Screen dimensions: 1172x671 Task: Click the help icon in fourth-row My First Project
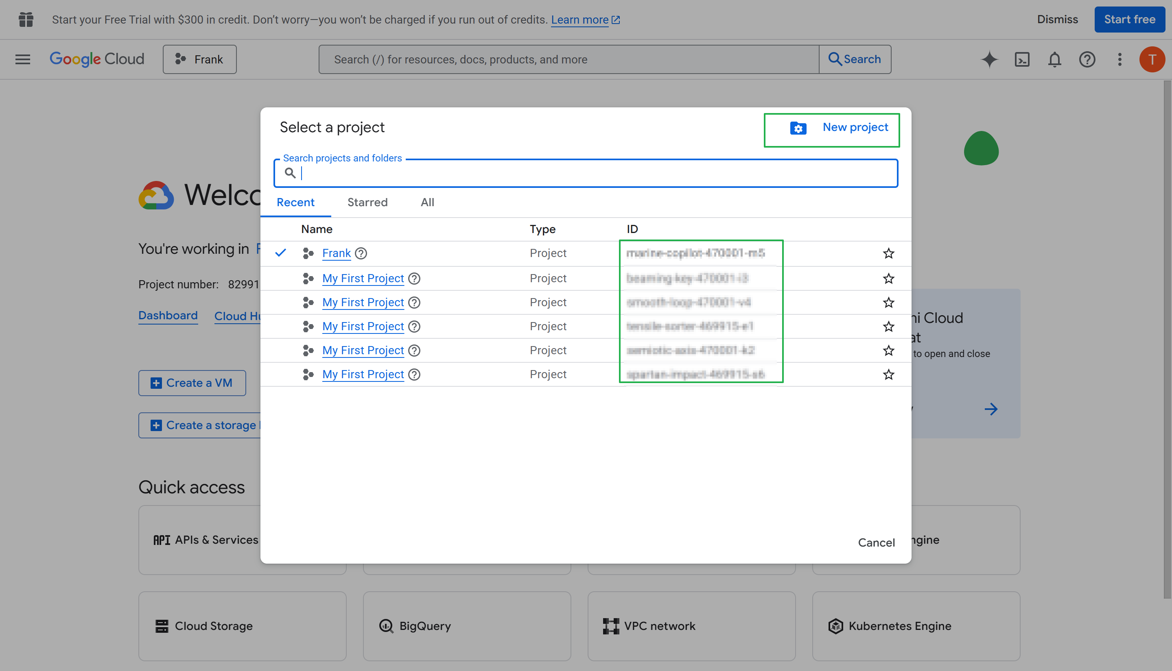[x=415, y=326]
